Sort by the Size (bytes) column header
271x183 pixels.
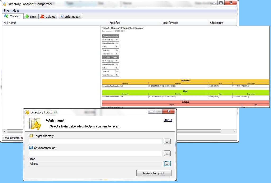(185, 23)
